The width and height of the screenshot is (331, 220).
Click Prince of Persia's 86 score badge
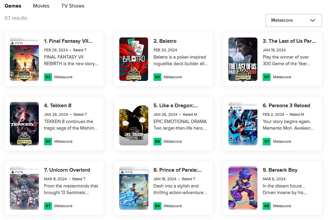pyautogui.click(x=157, y=206)
